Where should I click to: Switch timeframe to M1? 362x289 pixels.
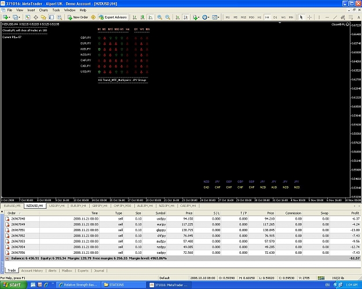[x=228, y=17]
